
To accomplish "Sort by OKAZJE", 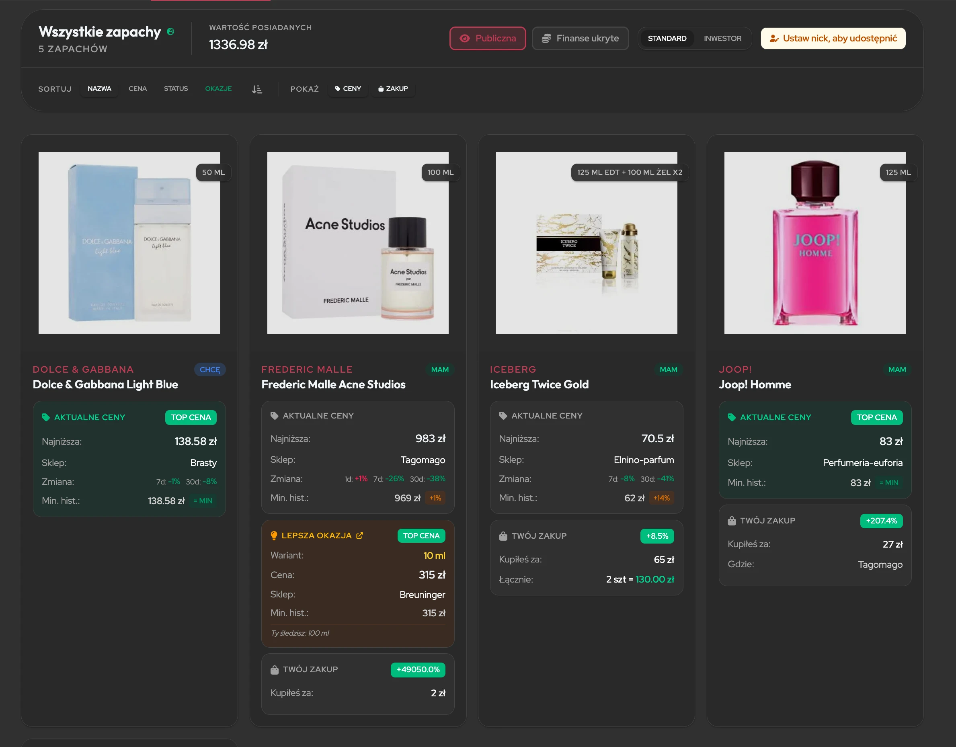I will pyautogui.click(x=218, y=89).
